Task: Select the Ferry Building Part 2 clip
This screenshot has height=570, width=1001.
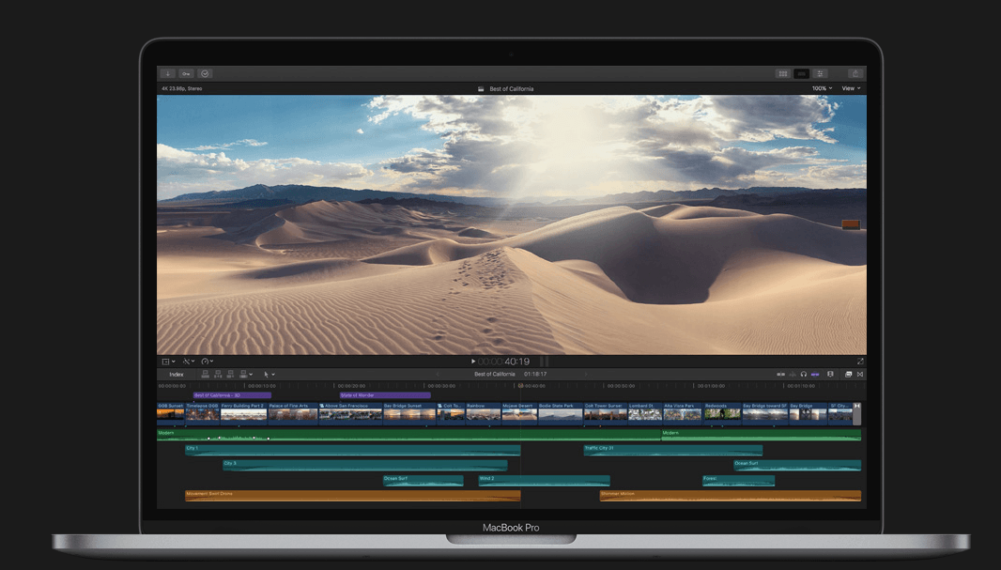Action: click(x=244, y=413)
